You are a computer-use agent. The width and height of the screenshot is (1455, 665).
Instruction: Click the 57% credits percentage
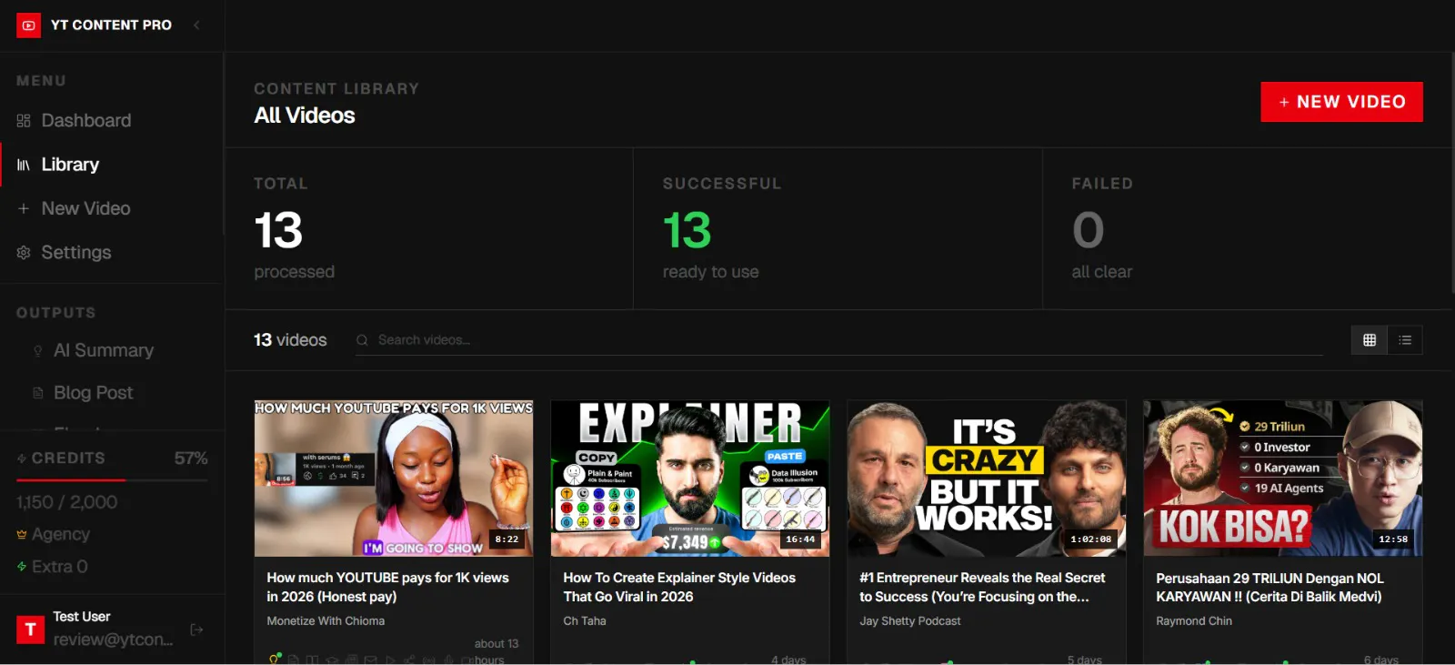pos(191,458)
